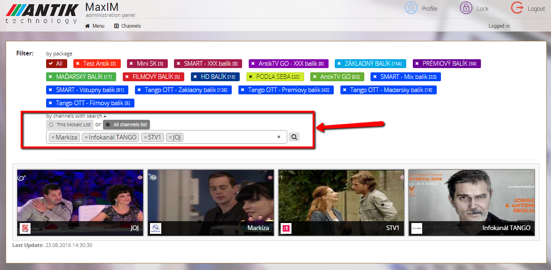
Task: Click the by package label
Action: point(59,54)
